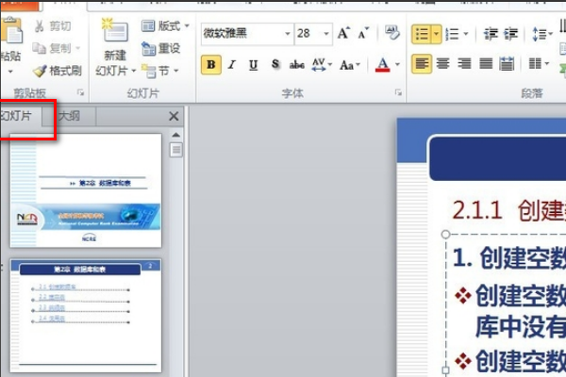Open the Character Spacing (AV) menu

[x=322, y=65]
